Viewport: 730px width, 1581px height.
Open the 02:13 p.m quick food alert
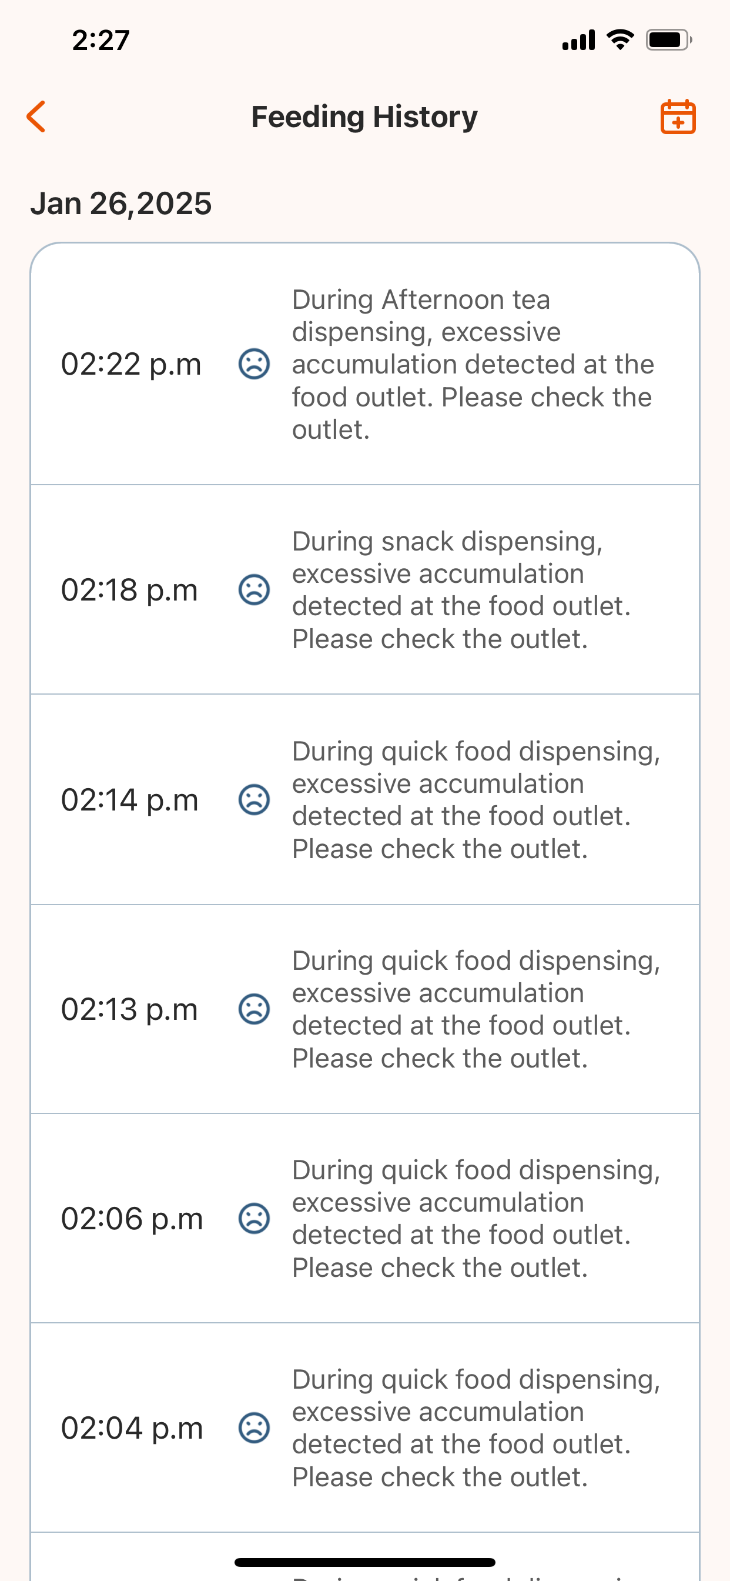(x=475, y=1009)
